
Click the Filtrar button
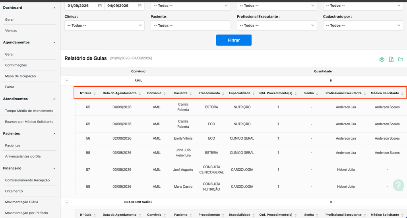pyautogui.click(x=234, y=40)
